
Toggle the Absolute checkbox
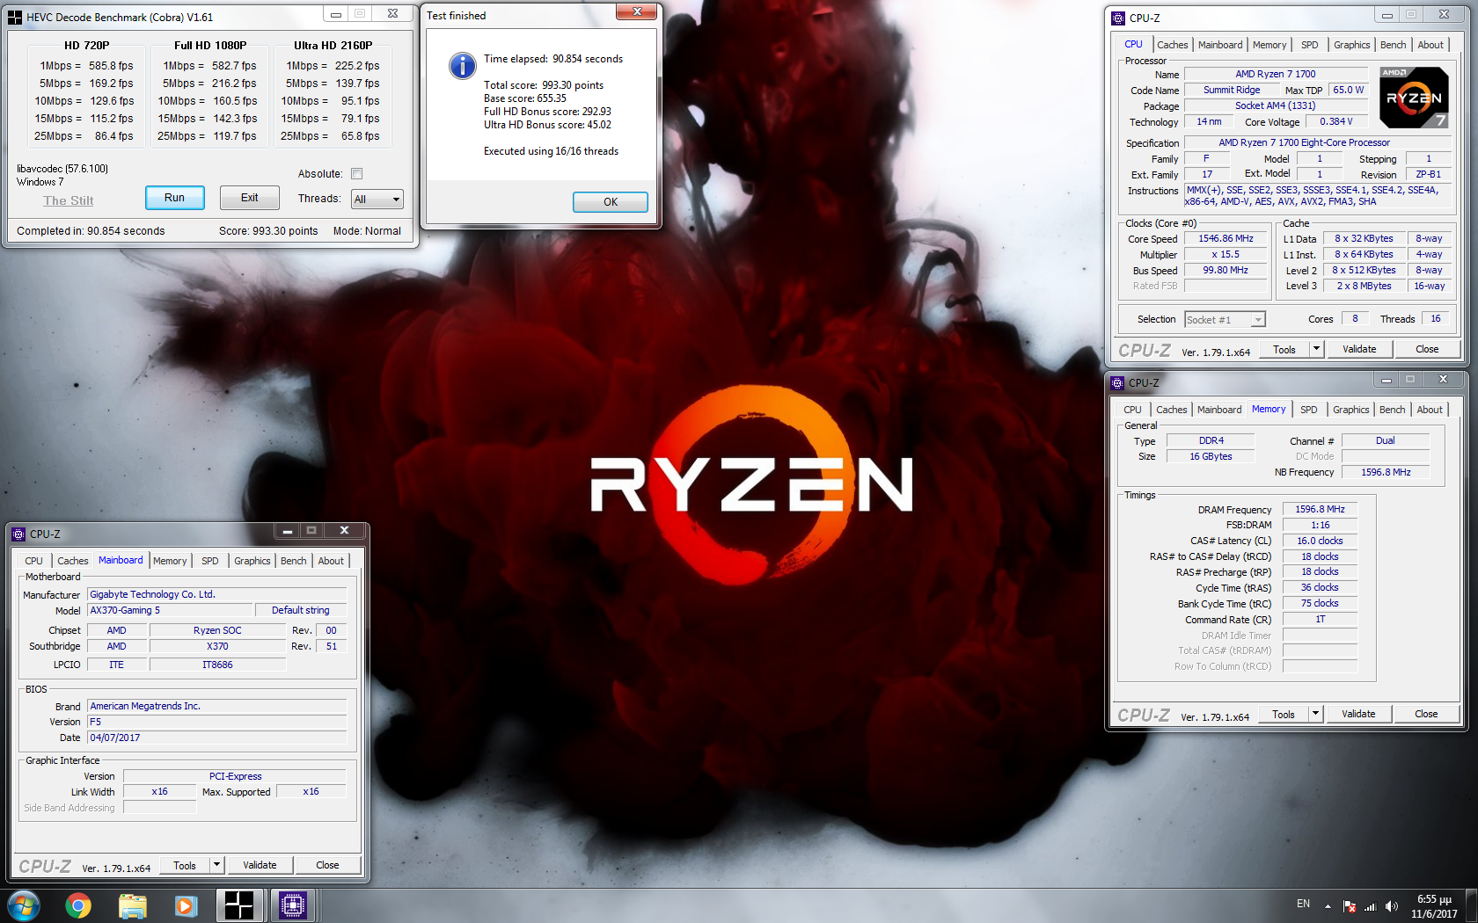[356, 174]
